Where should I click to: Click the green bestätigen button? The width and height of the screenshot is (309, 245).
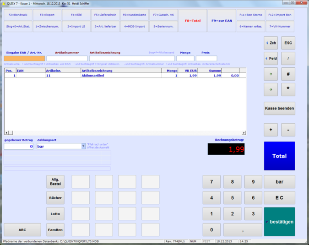click(x=279, y=222)
